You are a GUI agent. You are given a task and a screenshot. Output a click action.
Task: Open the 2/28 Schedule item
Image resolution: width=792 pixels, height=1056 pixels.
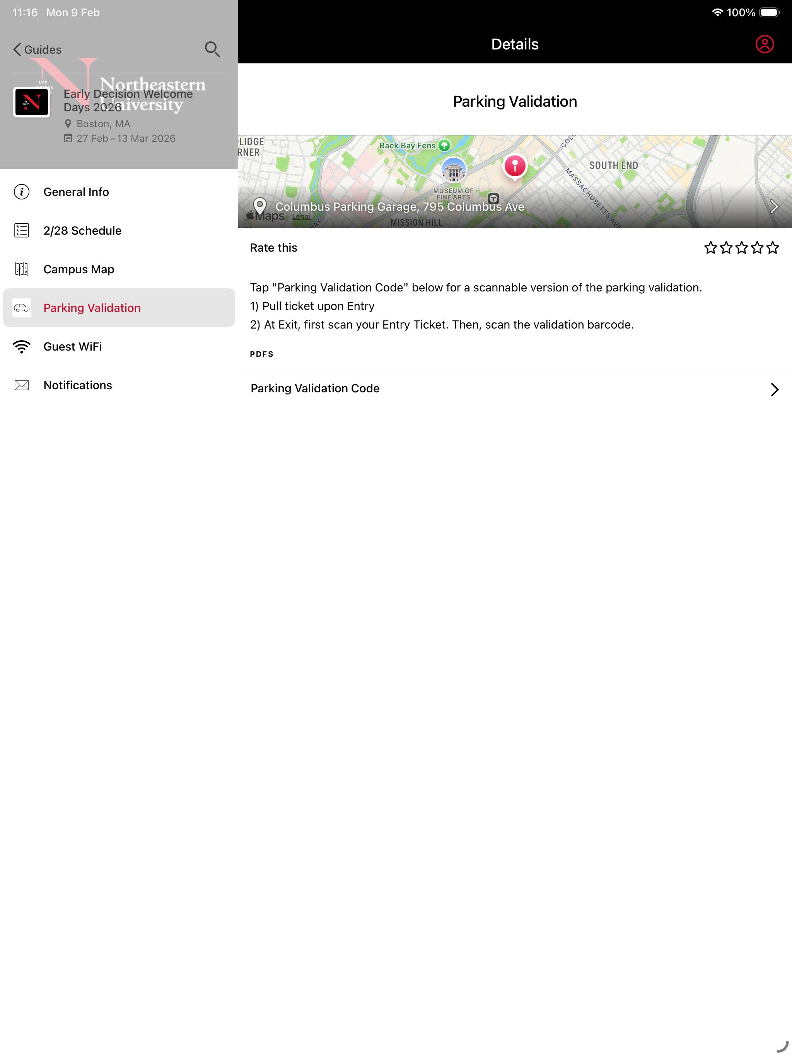coord(119,231)
